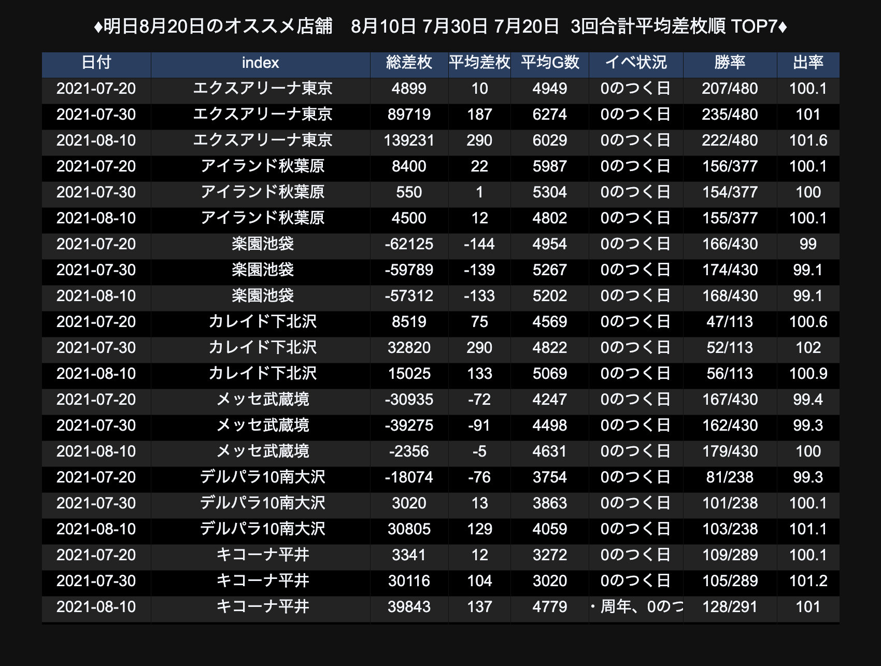Select the title text 明日8月20日のオススメ店舗
This screenshot has width=881, height=666.
point(218,26)
